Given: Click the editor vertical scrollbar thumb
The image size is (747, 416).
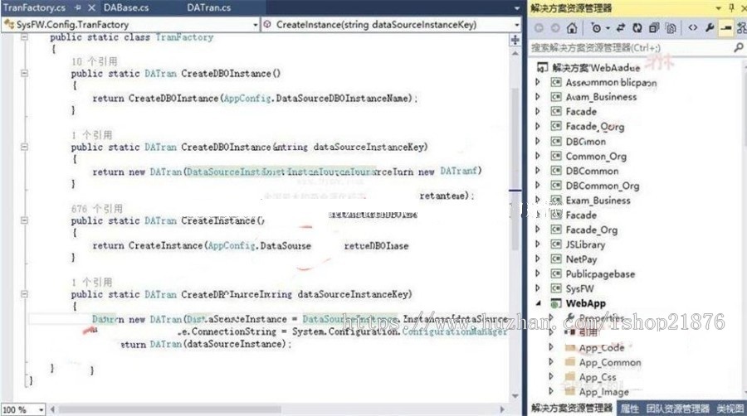Looking at the screenshot, I should coord(515,169).
